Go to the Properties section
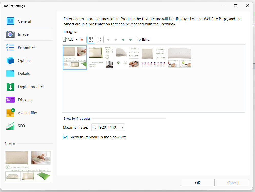The height and width of the screenshot is (192, 255). coord(26,47)
